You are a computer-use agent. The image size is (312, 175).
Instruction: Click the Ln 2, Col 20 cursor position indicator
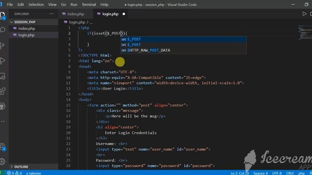tap(239, 173)
